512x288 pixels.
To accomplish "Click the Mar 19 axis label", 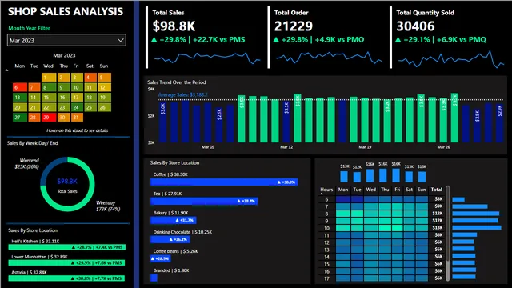I will coord(365,147).
